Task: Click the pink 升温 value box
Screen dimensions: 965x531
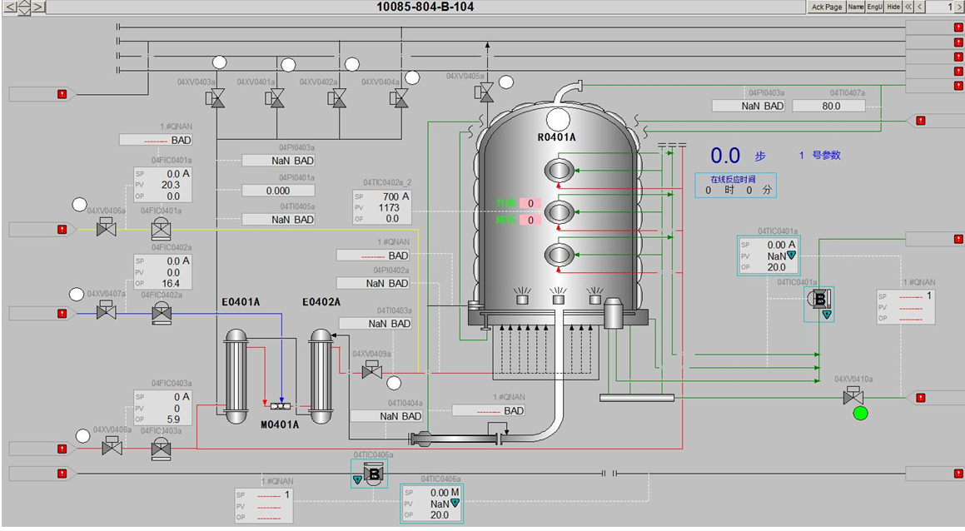Action: tap(530, 203)
